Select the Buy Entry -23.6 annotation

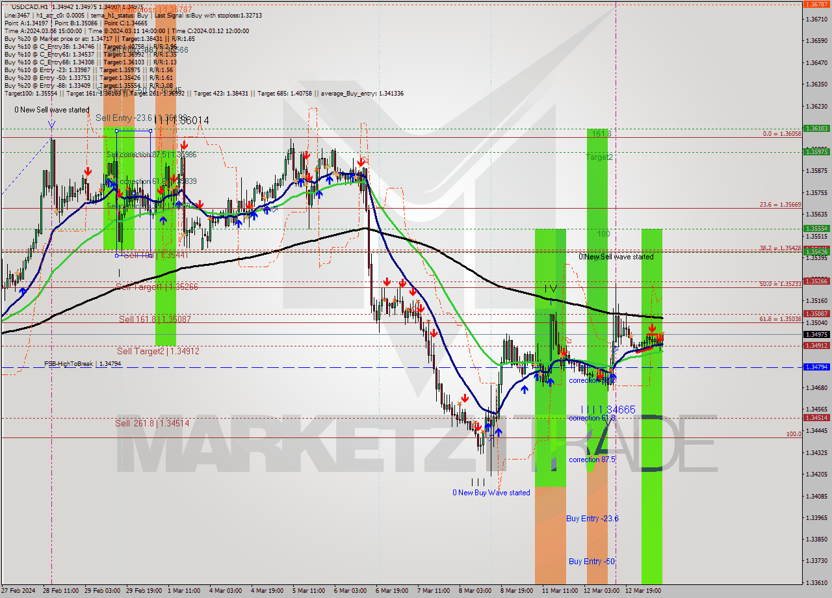(x=592, y=519)
